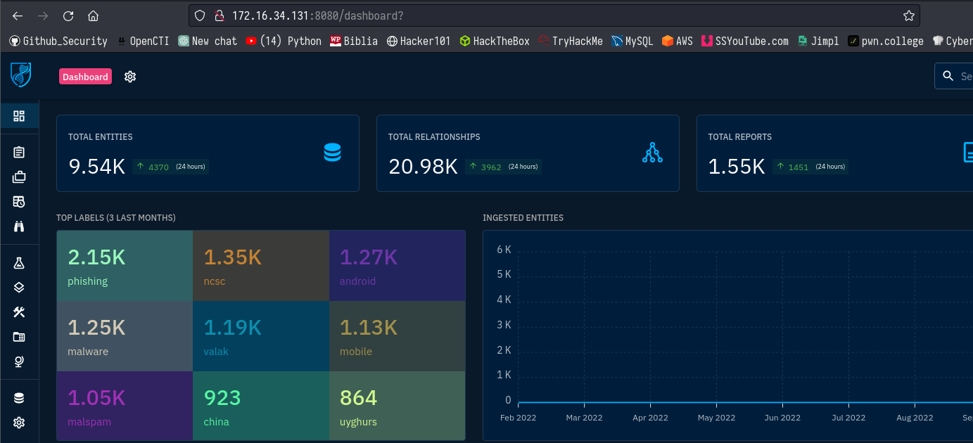Open the sidebar folder Entities icon
This screenshot has height=443, width=973.
point(19,337)
